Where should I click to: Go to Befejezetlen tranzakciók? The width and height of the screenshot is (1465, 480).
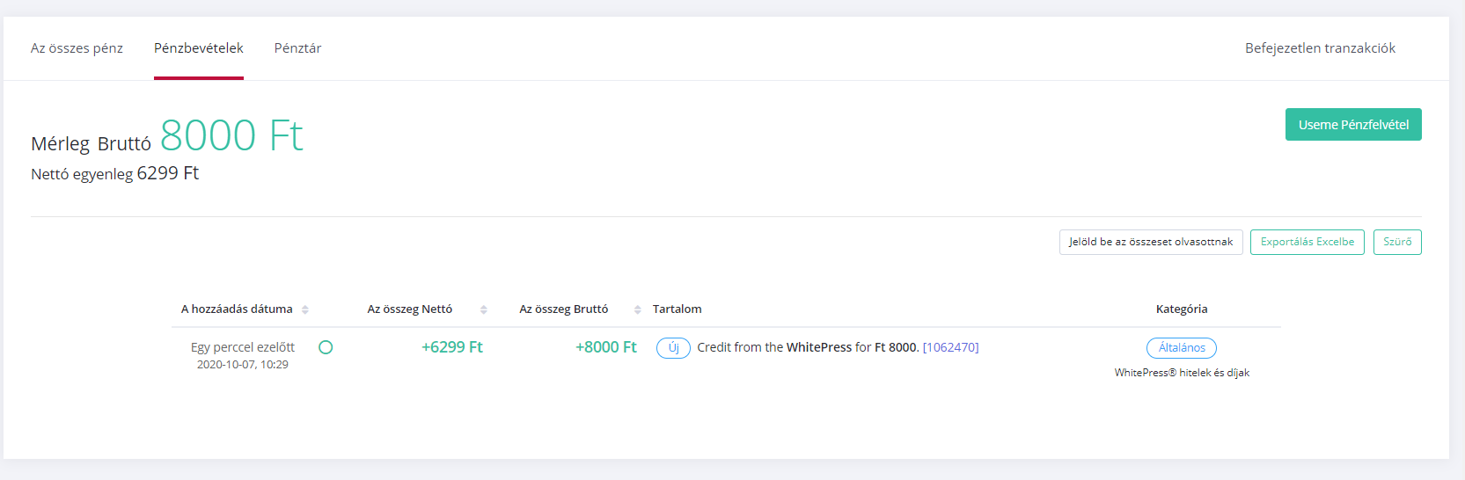[x=1320, y=48]
